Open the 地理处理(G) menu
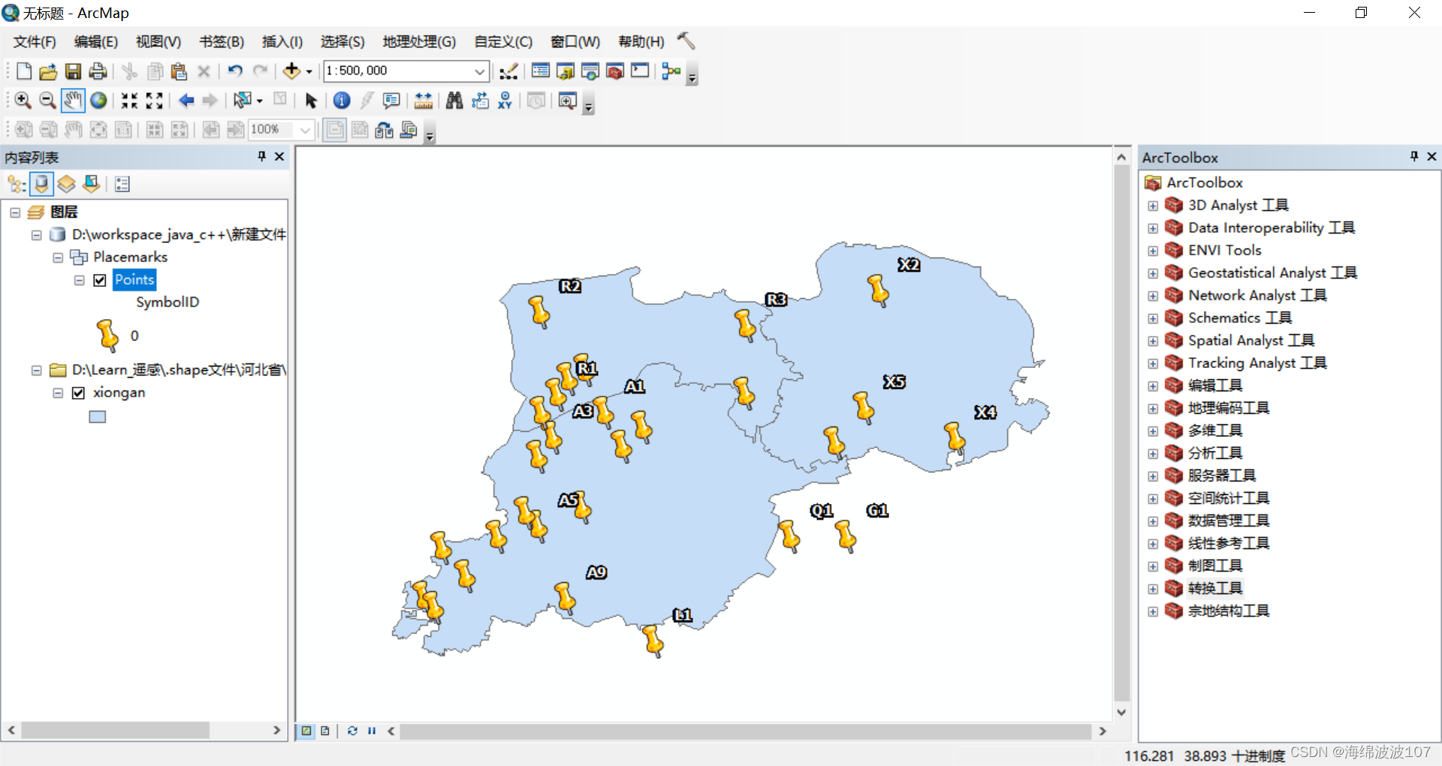This screenshot has height=766, width=1442. (x=419, y=42)
